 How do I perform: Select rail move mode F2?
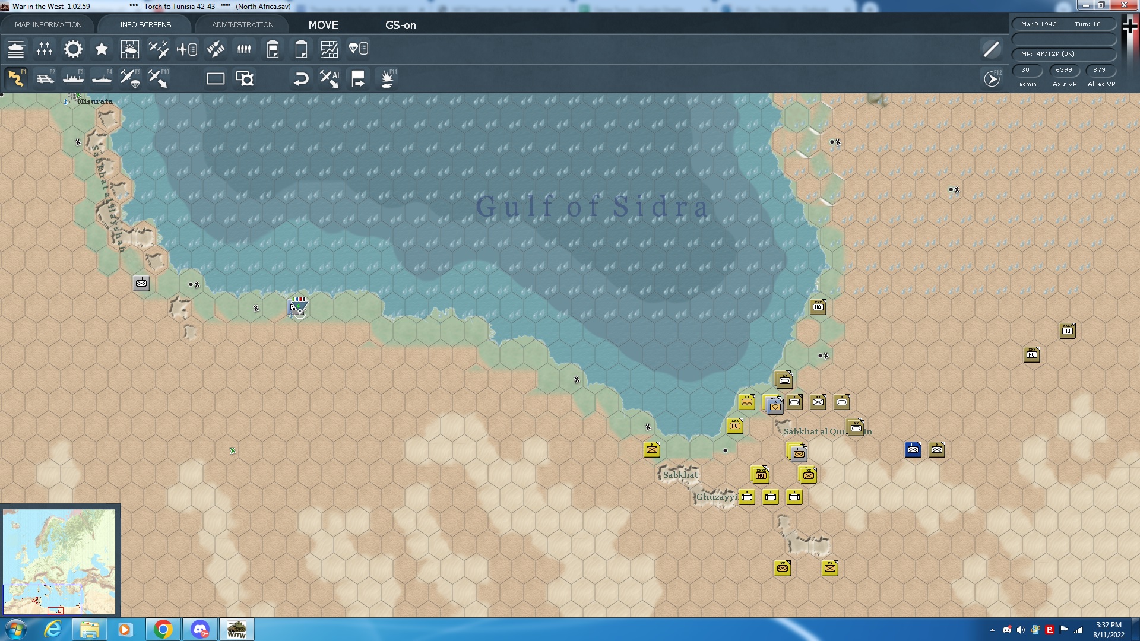pos(45,78)
